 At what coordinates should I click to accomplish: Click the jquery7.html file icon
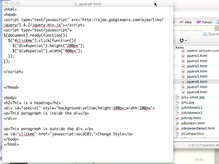183,87
